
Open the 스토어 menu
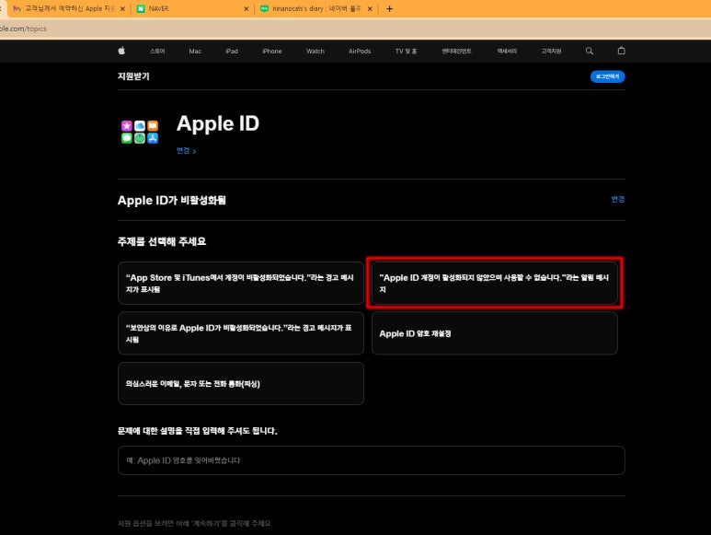(157, 52)
